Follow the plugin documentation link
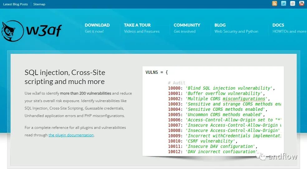The width and height of the screenshot is (307, 169). tap(71, 135)
